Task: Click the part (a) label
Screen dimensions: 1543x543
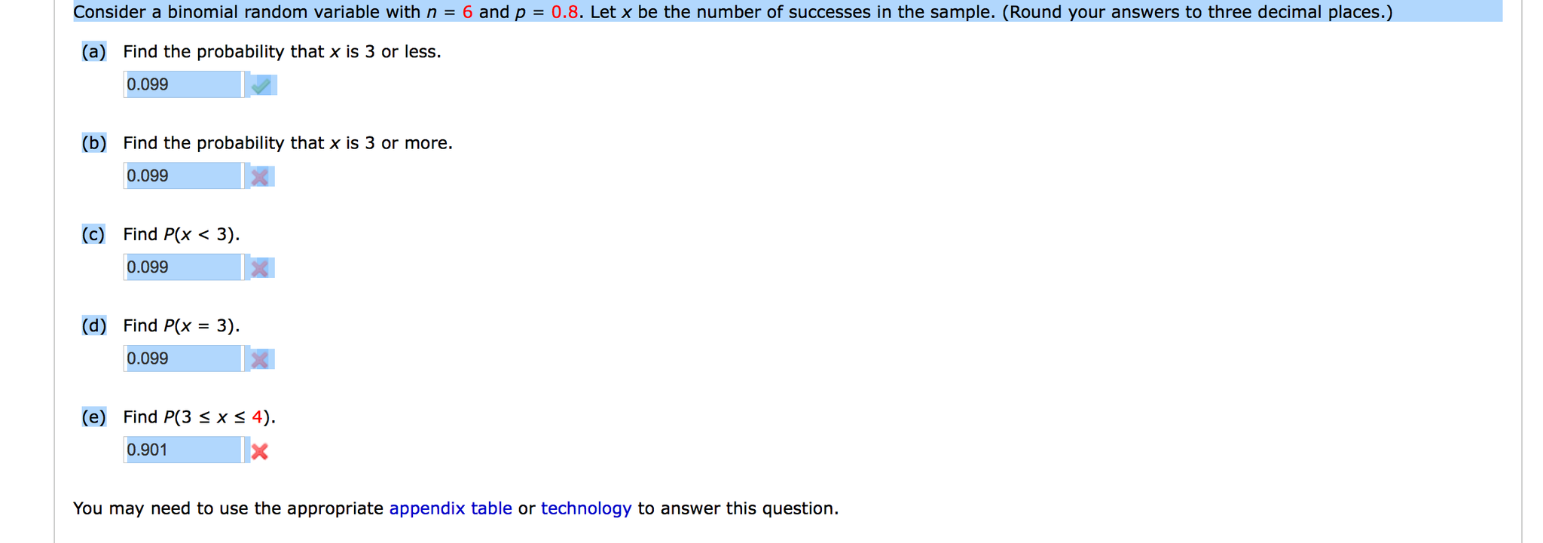Action: pos(93,51)
